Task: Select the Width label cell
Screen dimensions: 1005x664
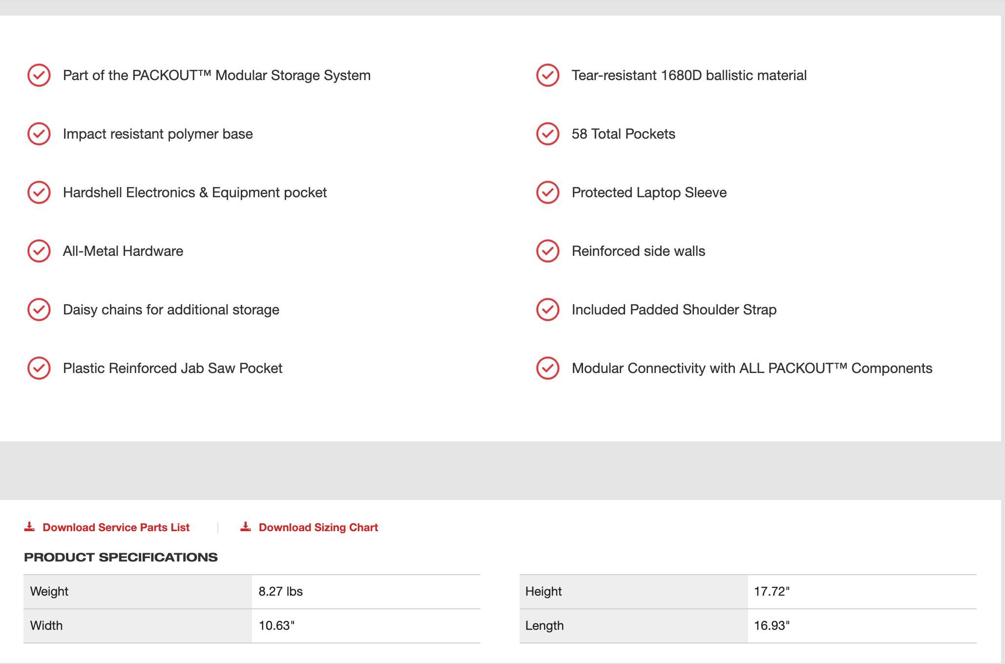Action: (138, 626)
